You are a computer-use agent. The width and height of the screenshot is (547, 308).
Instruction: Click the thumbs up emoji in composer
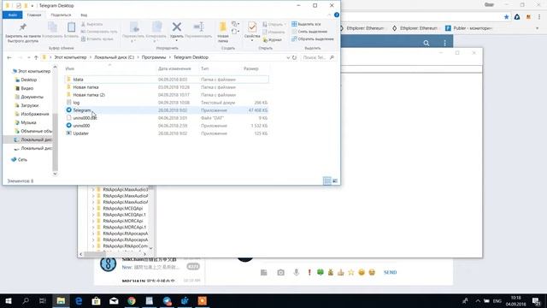(340, 272)
